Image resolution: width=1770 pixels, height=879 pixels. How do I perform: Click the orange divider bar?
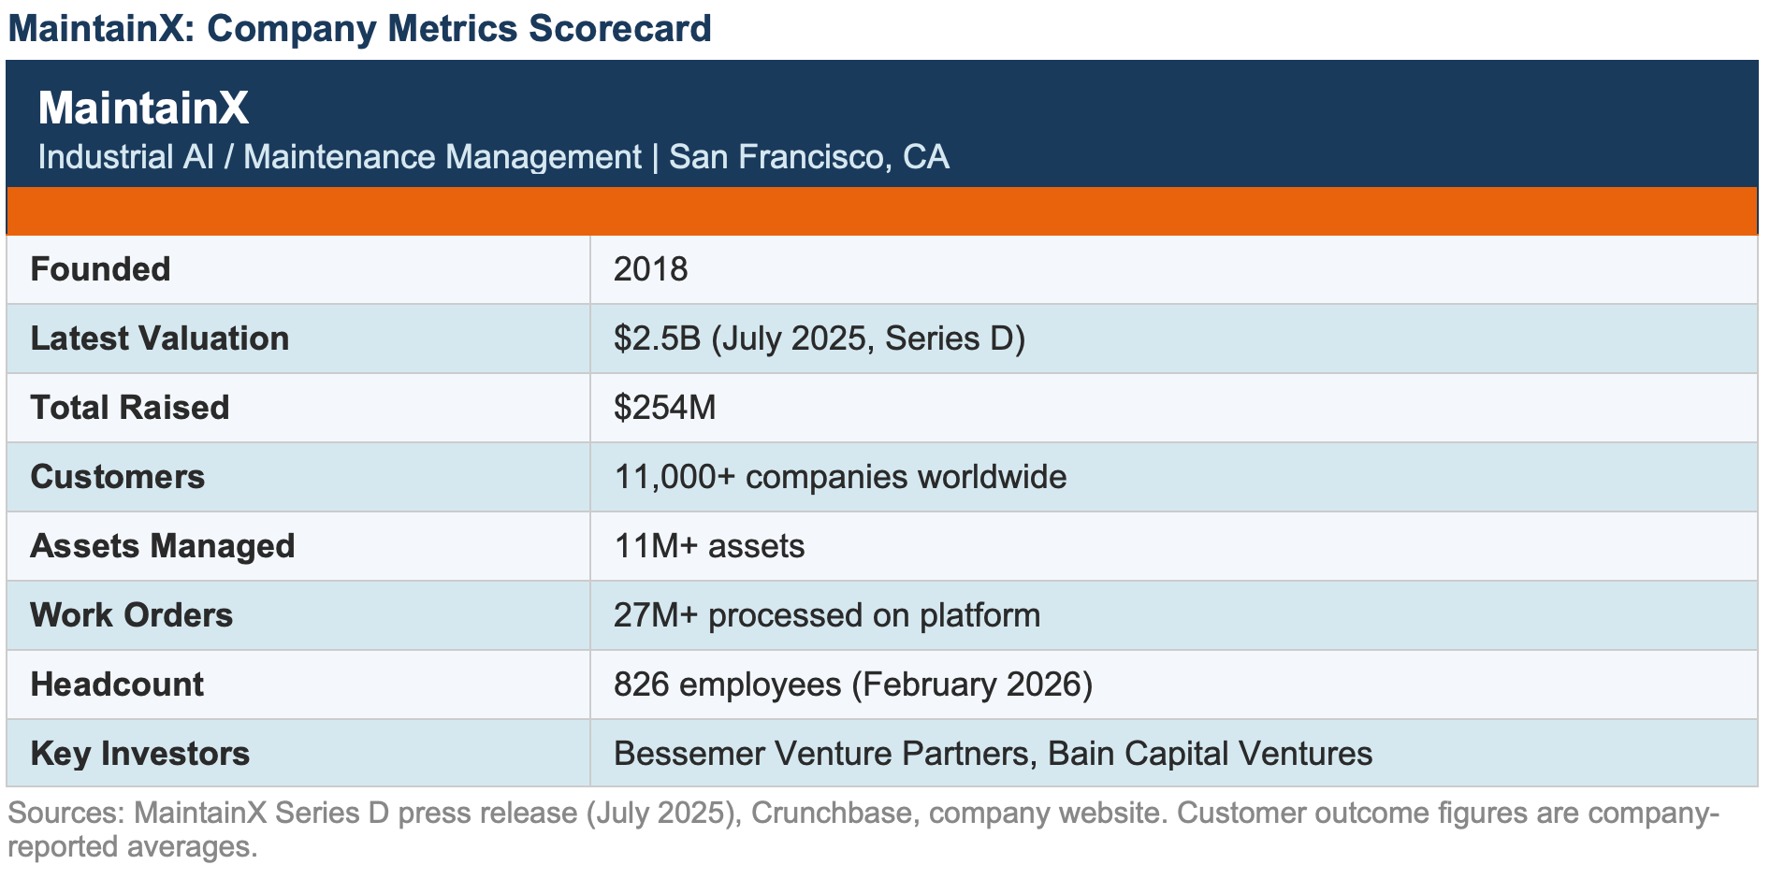click(882, 210)
